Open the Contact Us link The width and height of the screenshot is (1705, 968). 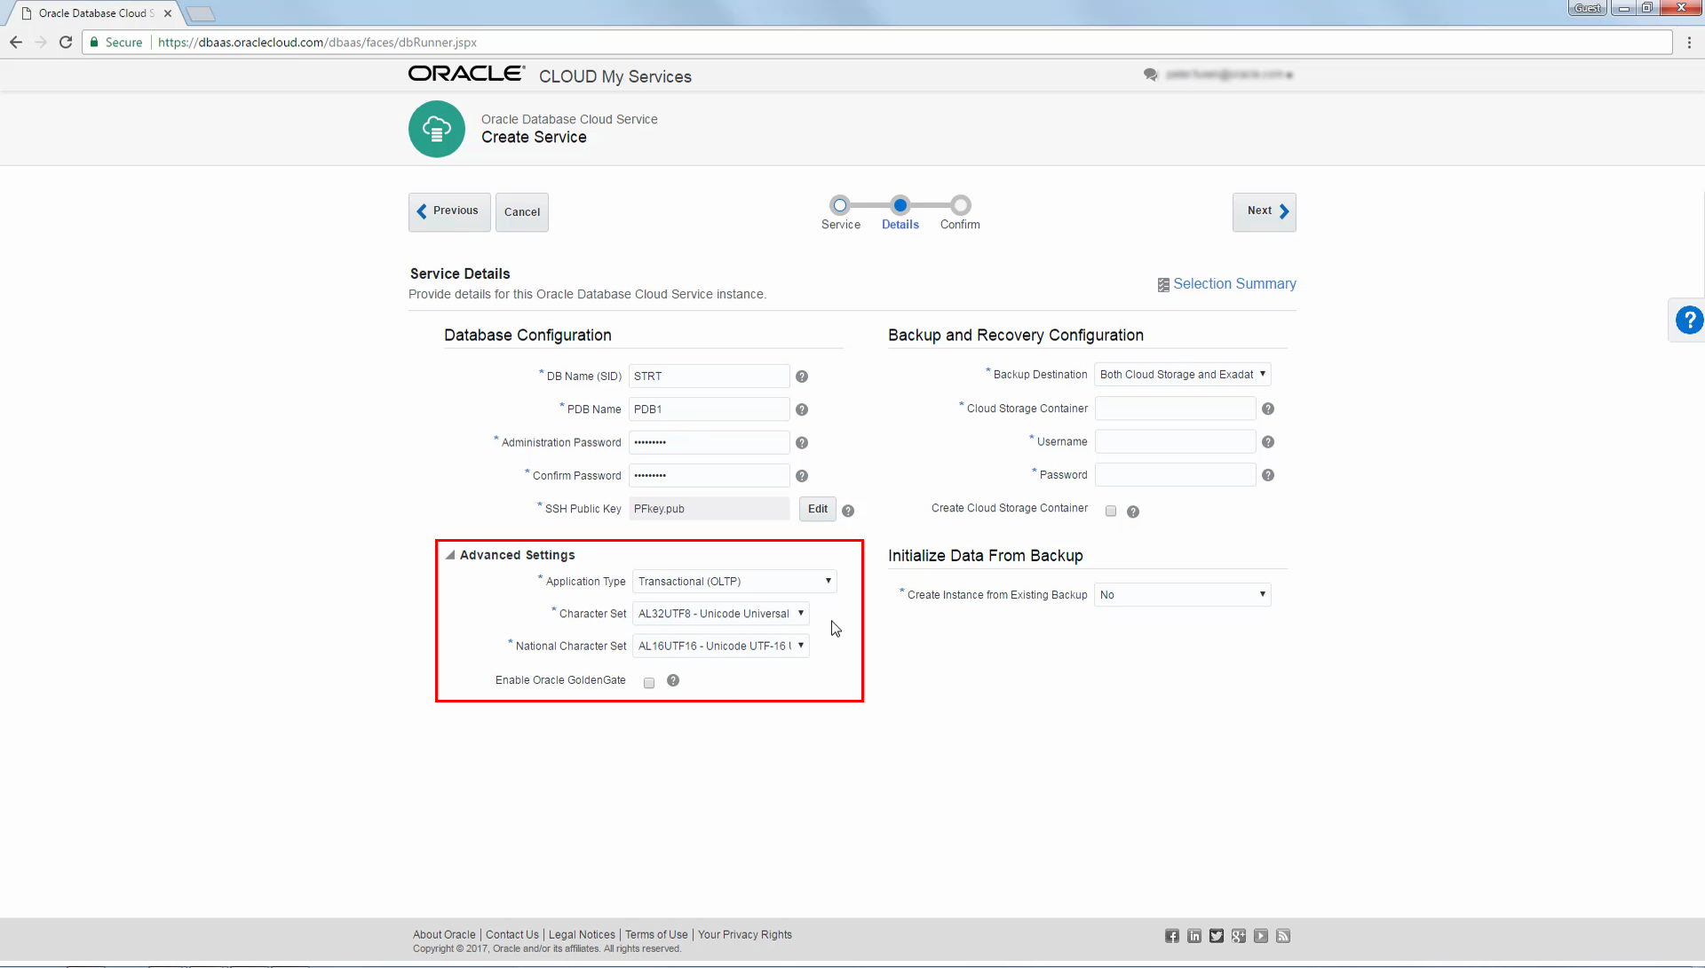pyautogui.click(x=512, y=935)
